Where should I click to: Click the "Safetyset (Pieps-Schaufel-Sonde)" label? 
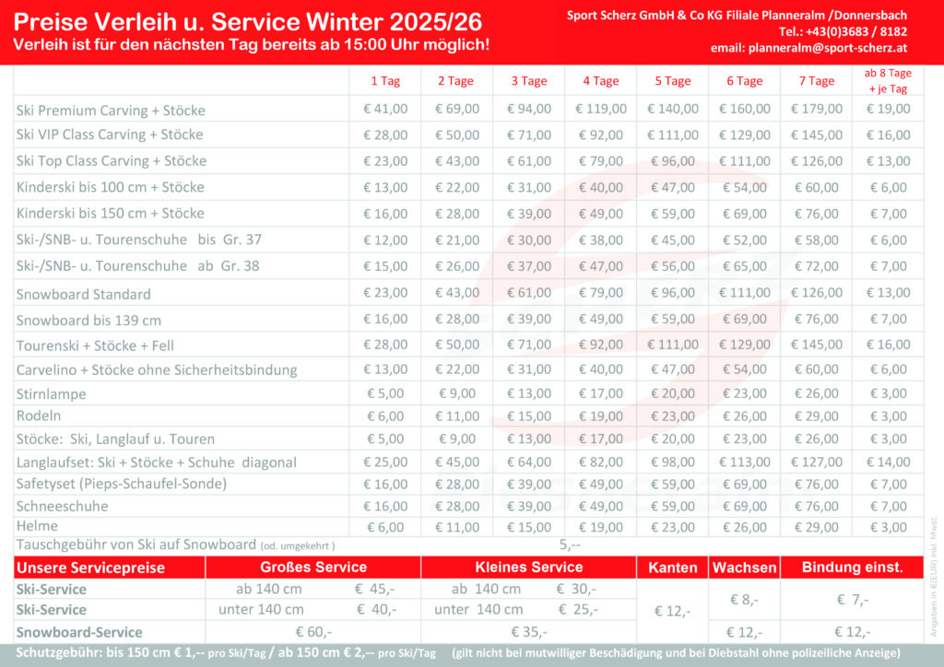coord(122,484)
